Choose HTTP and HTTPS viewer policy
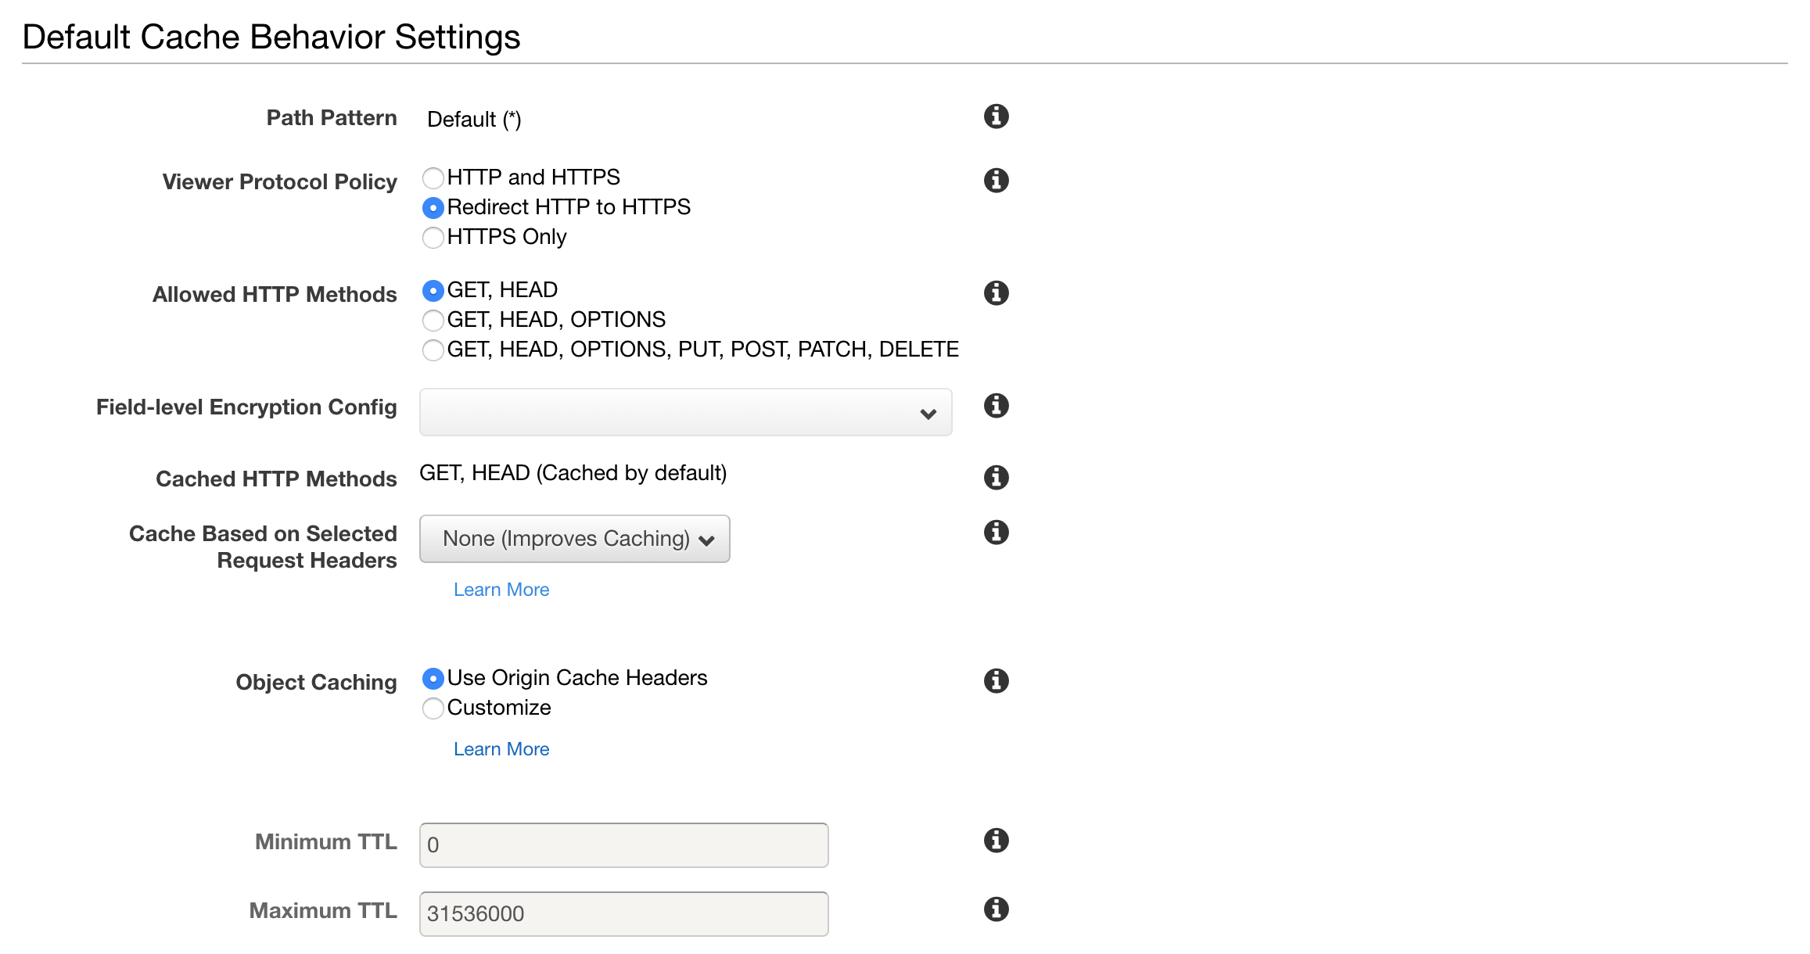Screen dimensions: 1810x954 (433, 178)
